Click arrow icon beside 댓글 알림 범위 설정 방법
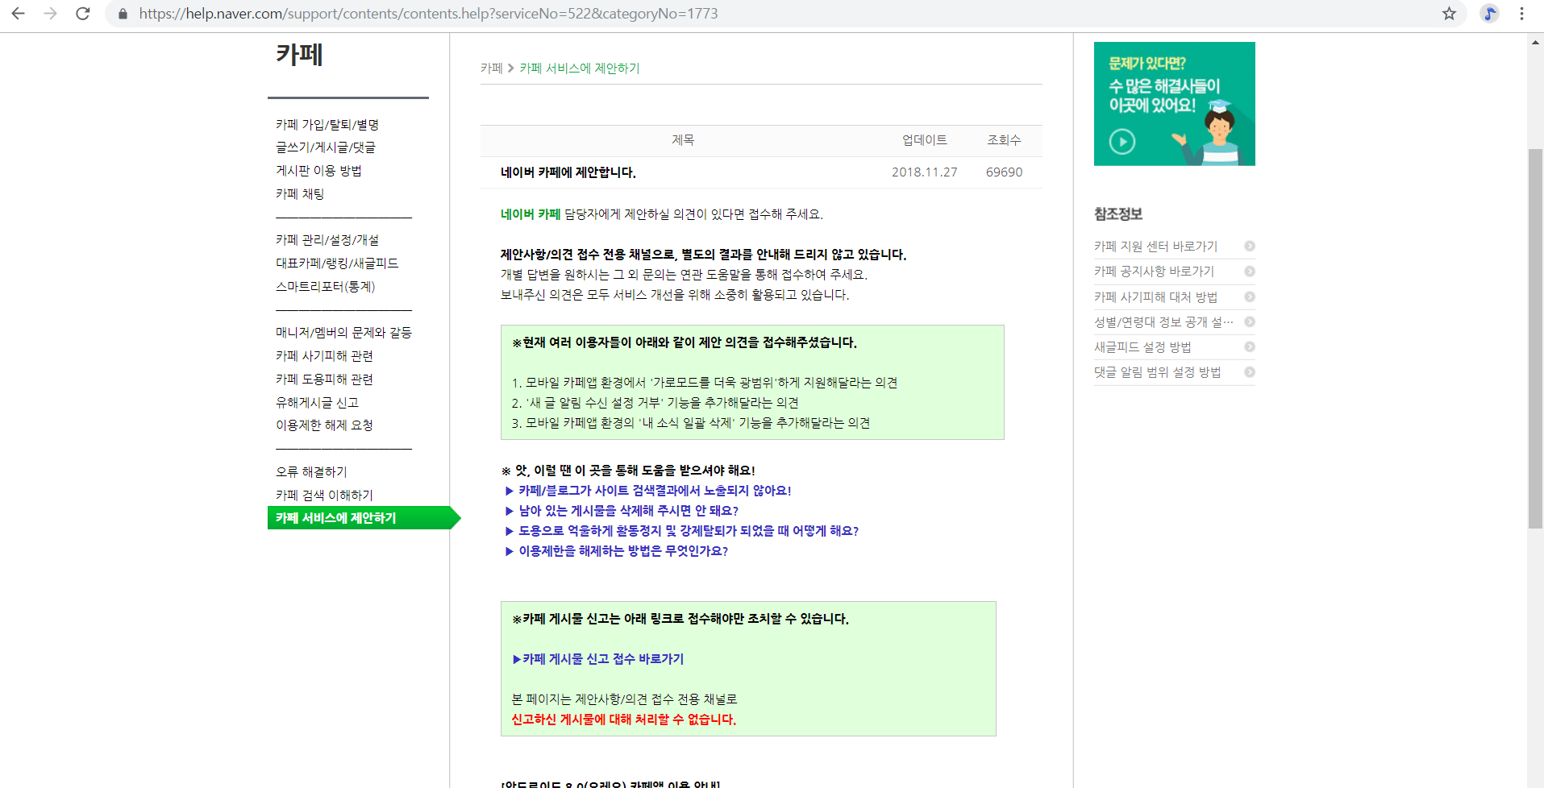This screenshot has height=788, width=1544. pyautogui.click(x=1249, y=371)
